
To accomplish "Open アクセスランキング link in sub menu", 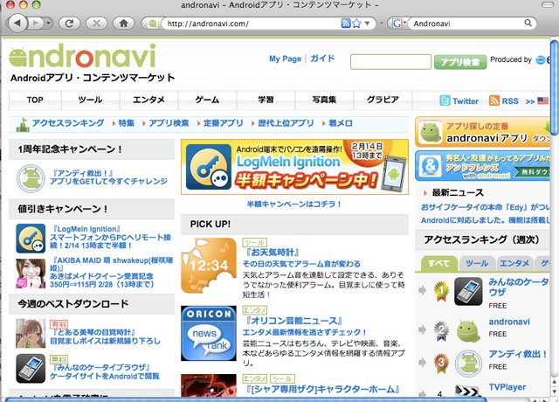I will 68,123.
